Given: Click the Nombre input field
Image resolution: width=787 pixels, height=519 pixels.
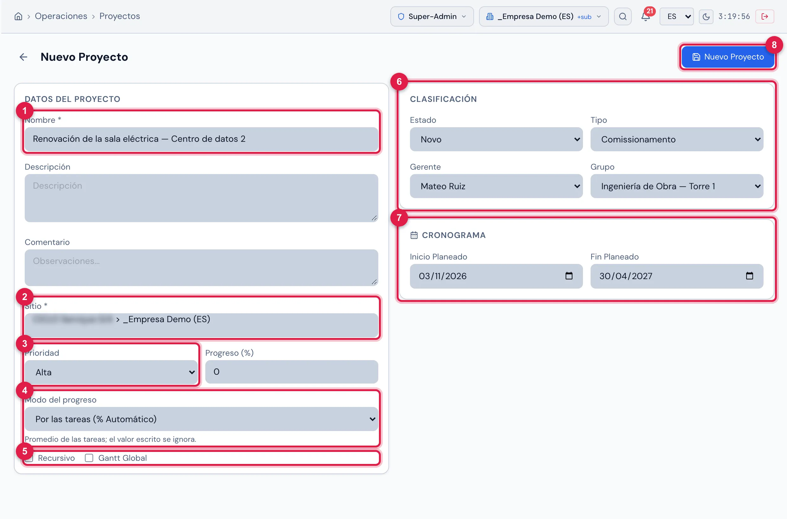Looking at the screenshot, I should click(202, 139).
